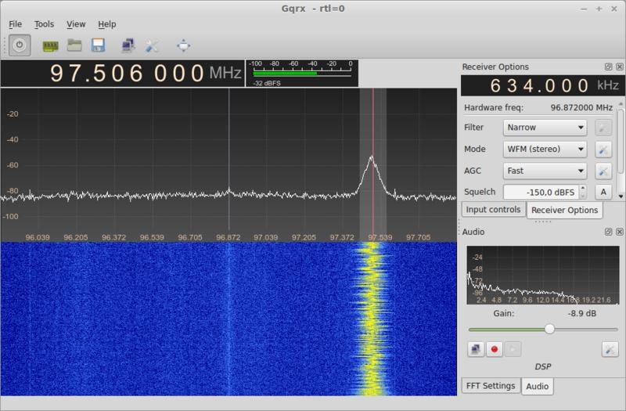
Task: Open the I/O device configuration icon
Action: (50, 46)
